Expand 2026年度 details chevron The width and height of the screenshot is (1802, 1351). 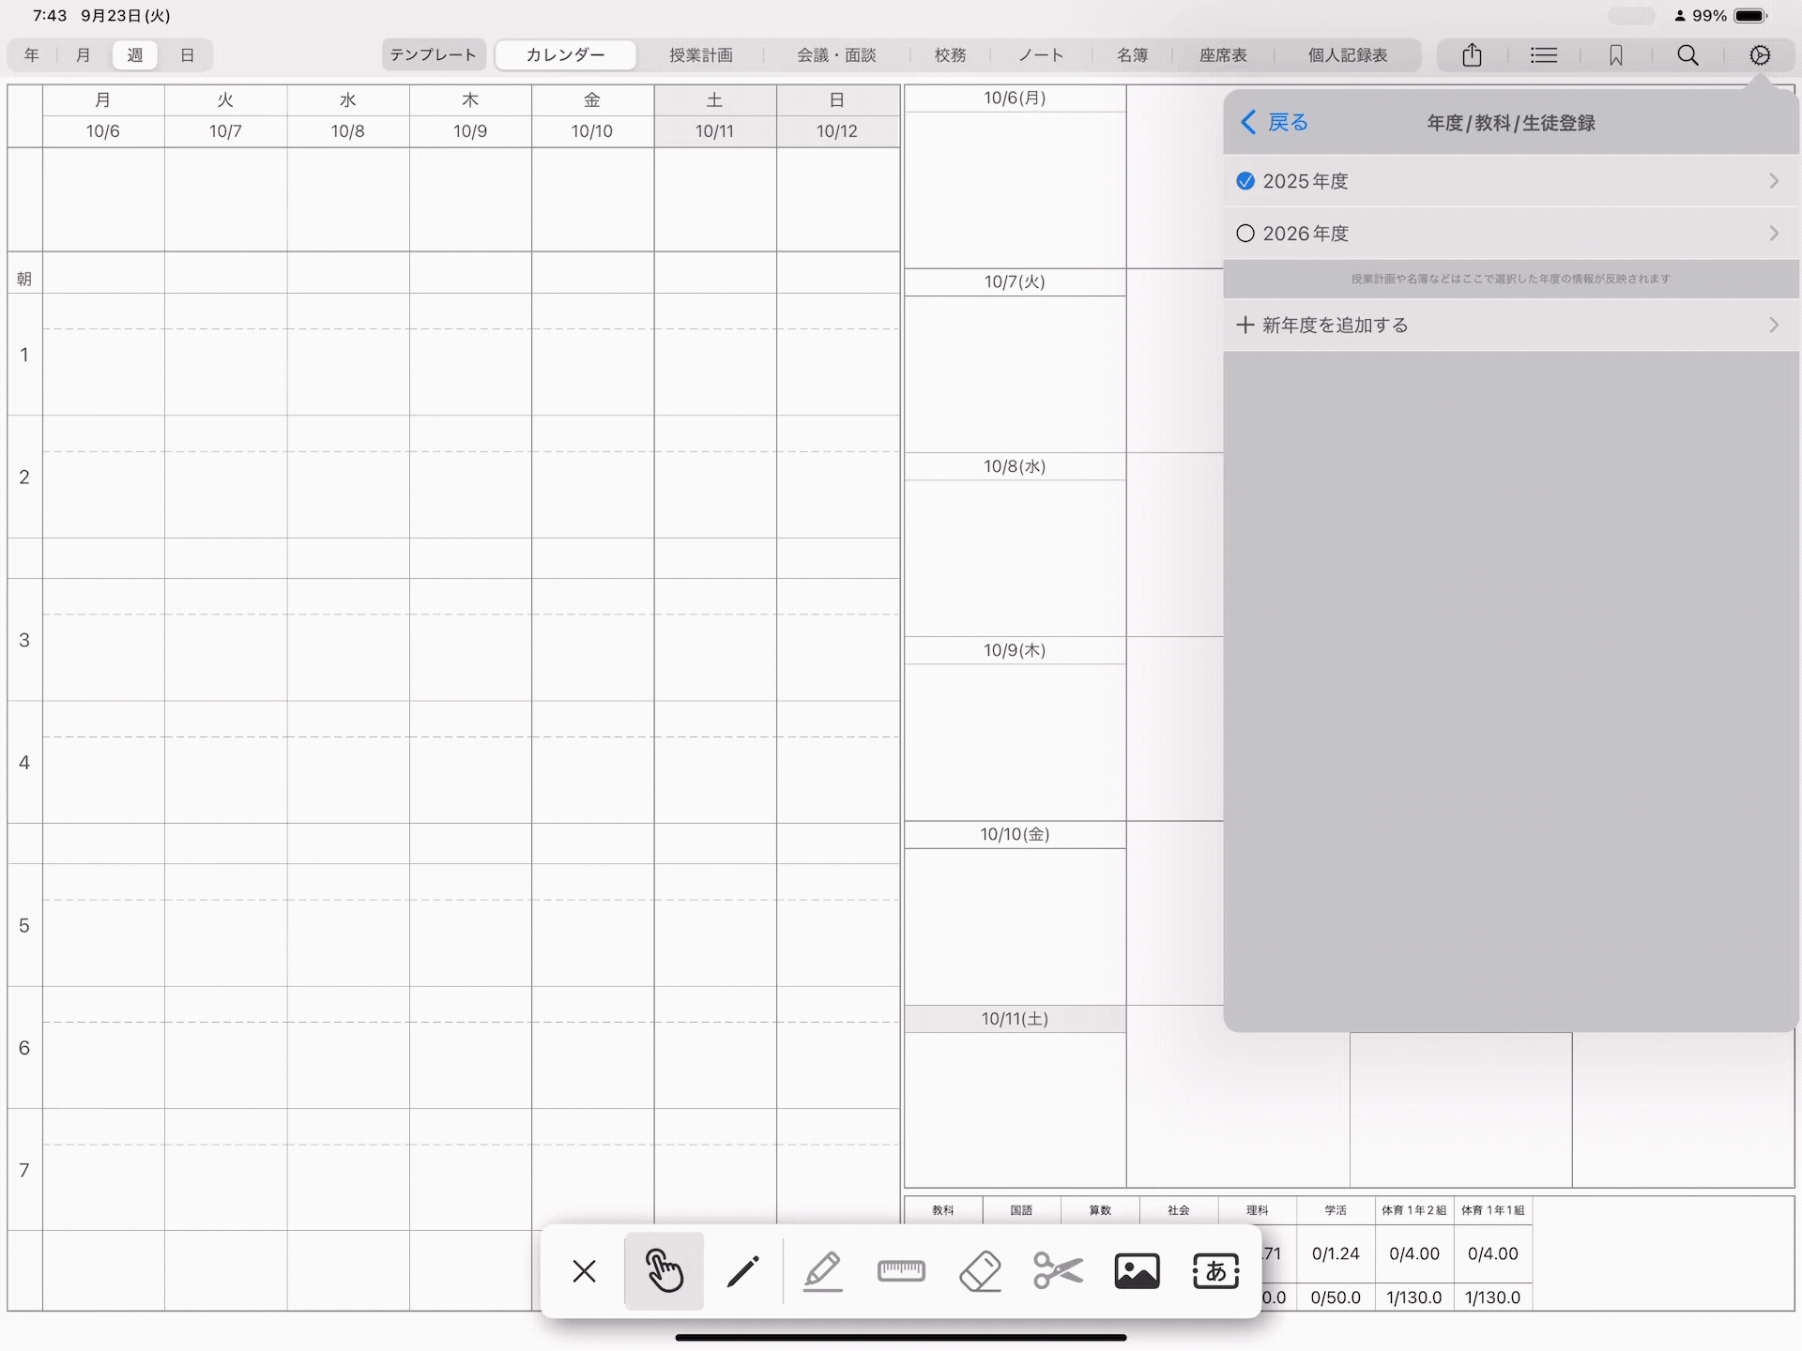[x=1773, y=234]
